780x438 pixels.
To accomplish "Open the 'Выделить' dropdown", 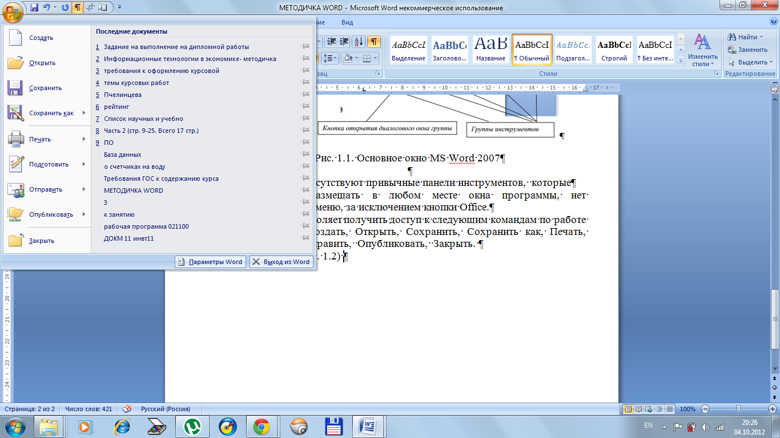I will 751,62.
